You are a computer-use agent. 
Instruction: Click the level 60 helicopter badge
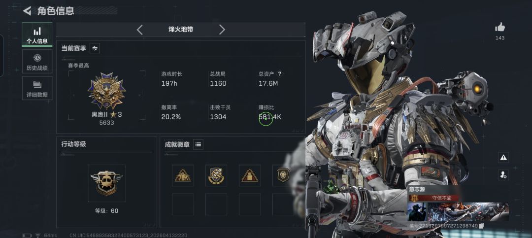point(106,183)
